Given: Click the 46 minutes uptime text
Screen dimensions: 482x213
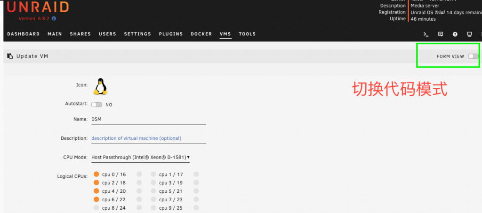Looking at the screenshot, I should 423,19.
